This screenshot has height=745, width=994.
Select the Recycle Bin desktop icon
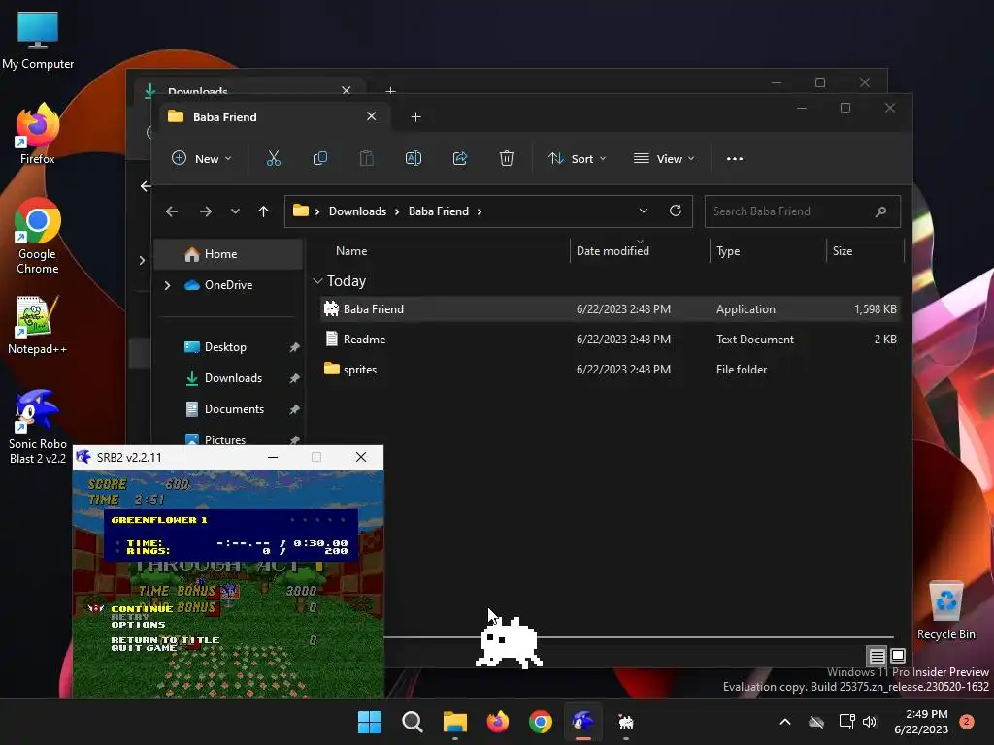[x=945, y=611]
